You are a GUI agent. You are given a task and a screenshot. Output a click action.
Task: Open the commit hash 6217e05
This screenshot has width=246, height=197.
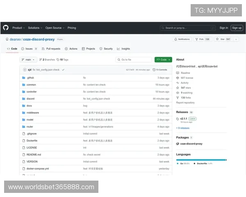(x=130, y=70)
